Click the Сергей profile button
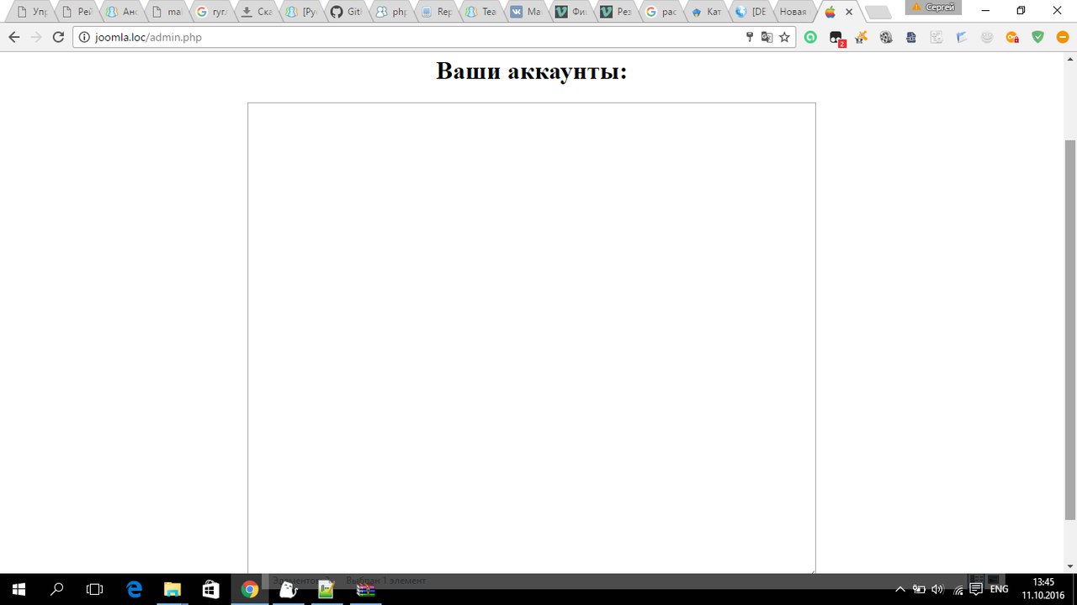Screen dimensions: 1077x605 [x=933, y=8]
